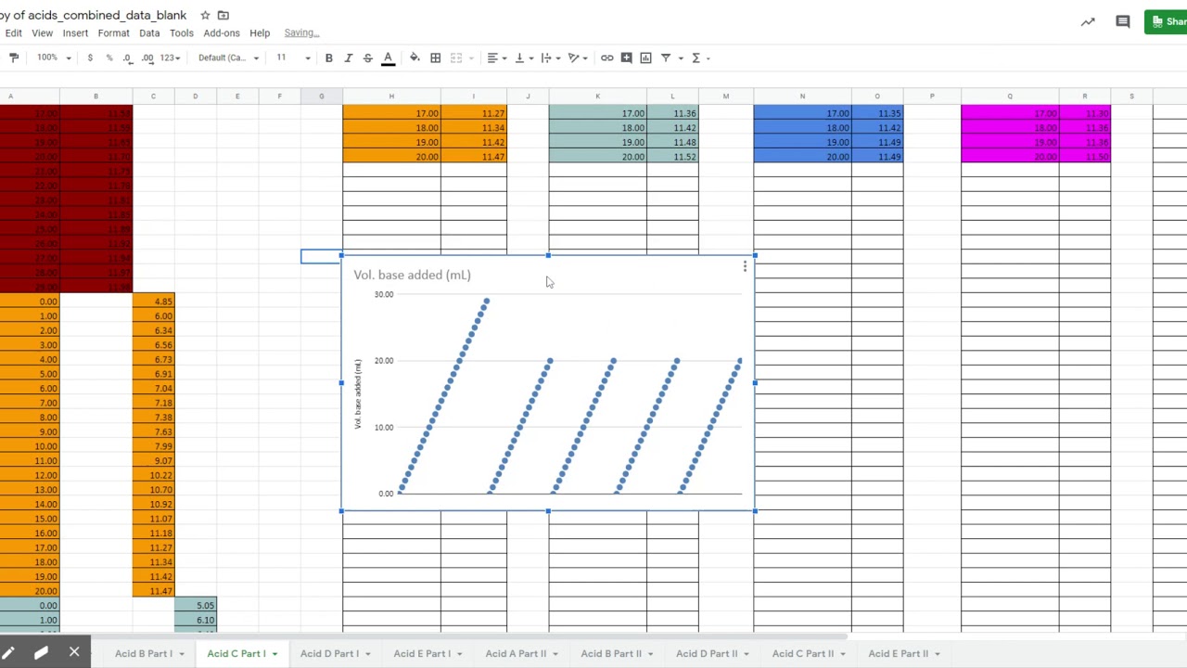Screen dimensions: 1187x668
Task: Switch to the Acid D Part I sheet
Action: coord(328,653)
